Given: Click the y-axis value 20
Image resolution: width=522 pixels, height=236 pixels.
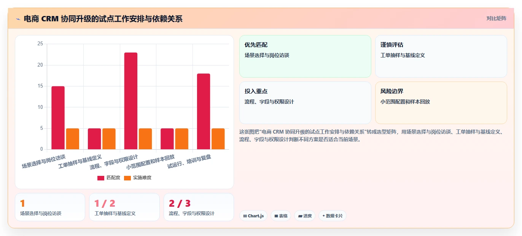Looking at the screenshot, I should click(x=40, y=65).
